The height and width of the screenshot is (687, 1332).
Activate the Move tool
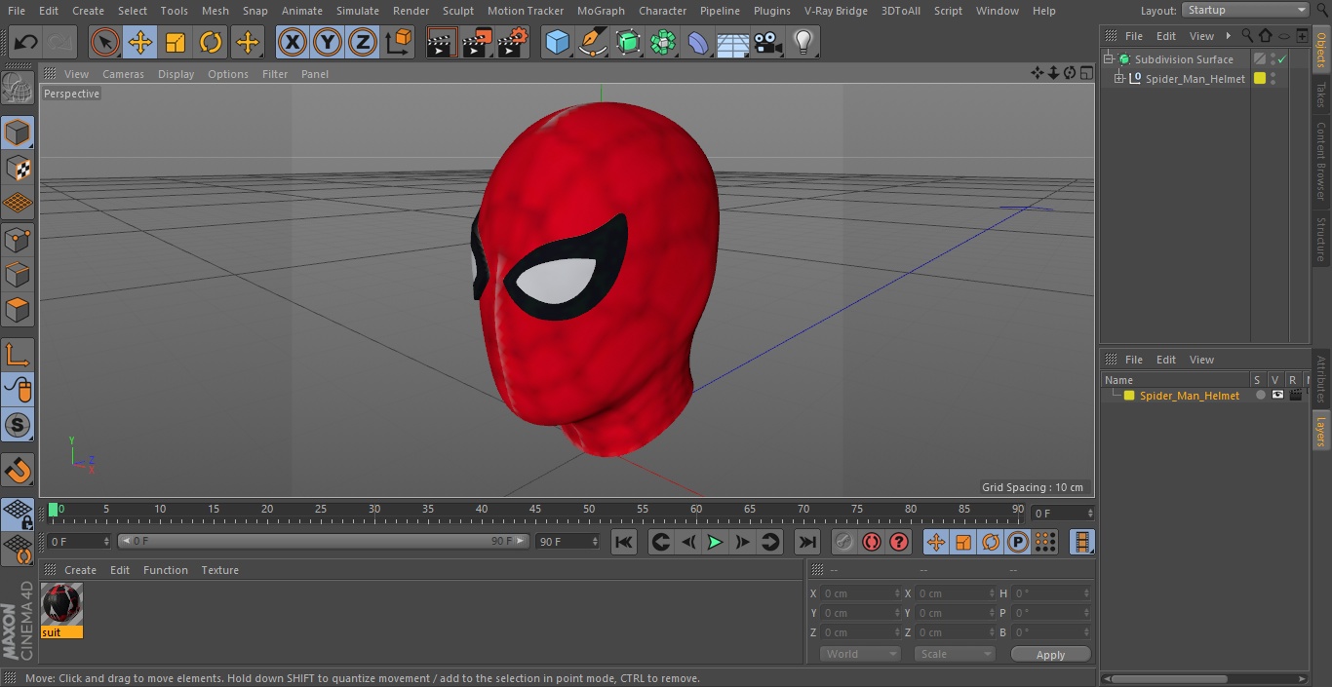coord(140,42)
